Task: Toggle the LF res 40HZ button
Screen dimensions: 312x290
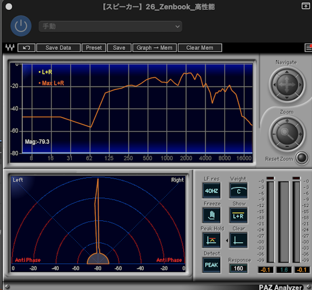Action: (x=211, y=190)
